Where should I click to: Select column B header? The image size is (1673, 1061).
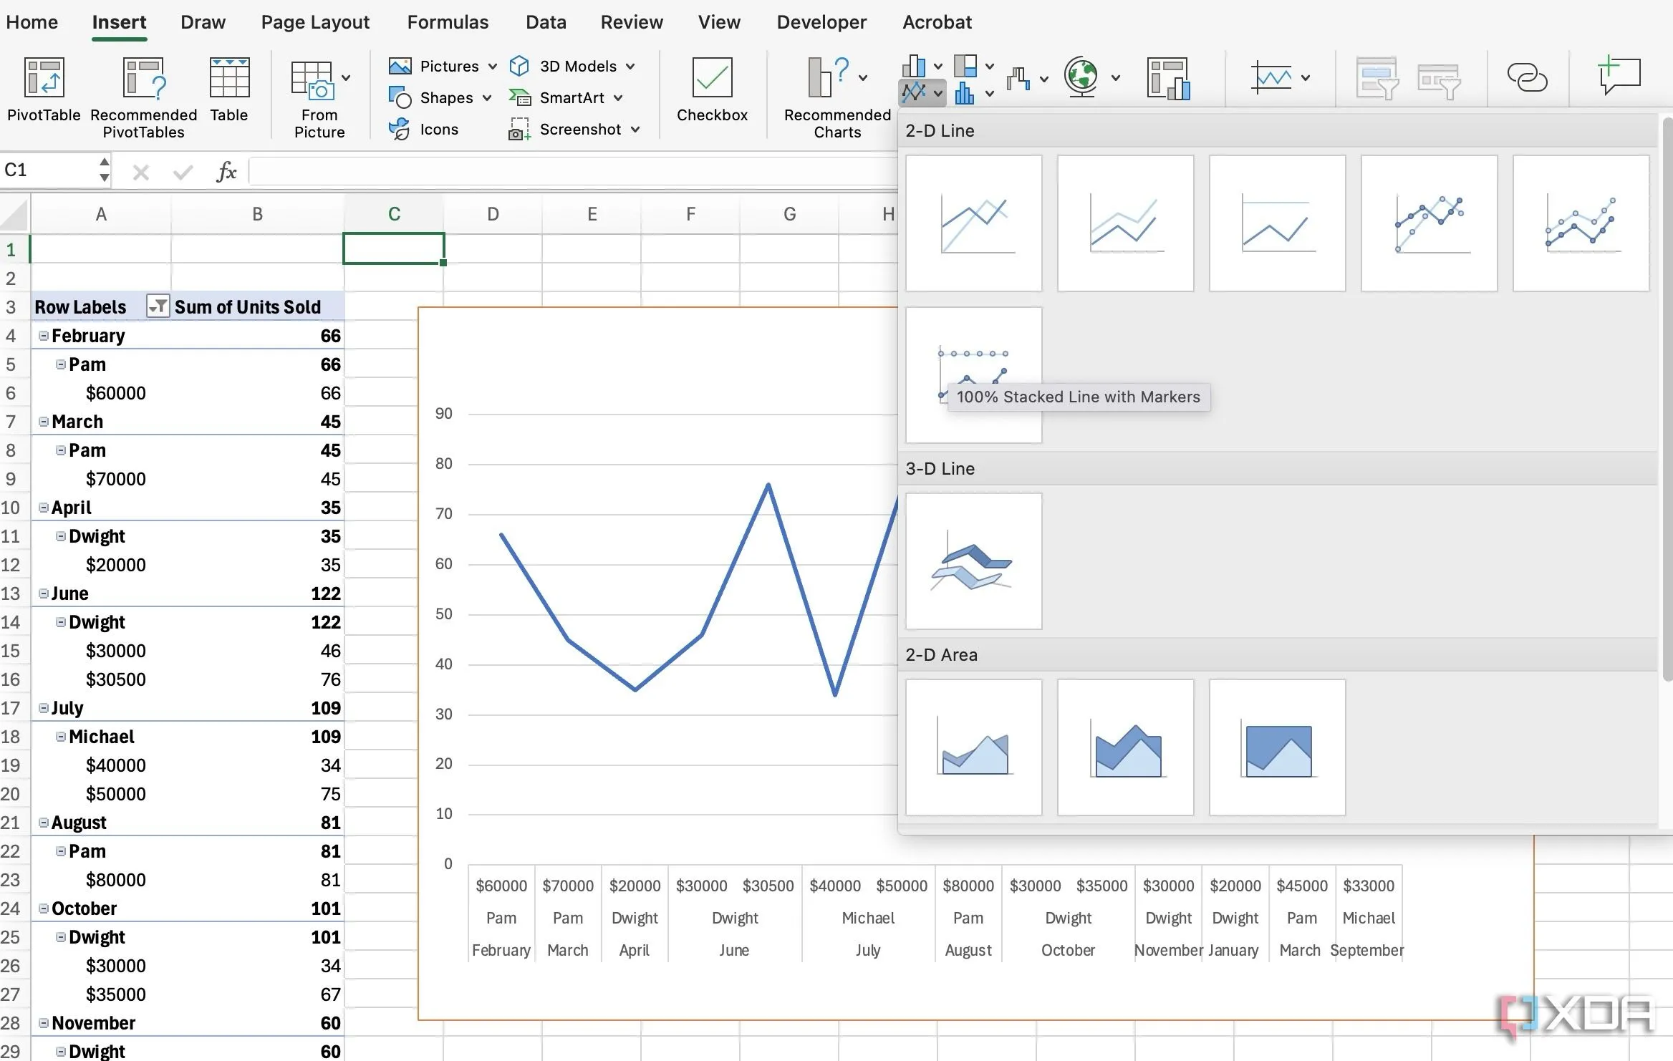pos(258,214)
